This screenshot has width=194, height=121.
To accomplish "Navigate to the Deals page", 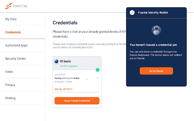I will click(10, 72).
